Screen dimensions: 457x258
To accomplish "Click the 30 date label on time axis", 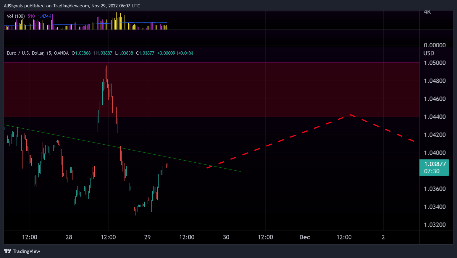I will coord(226,237).
